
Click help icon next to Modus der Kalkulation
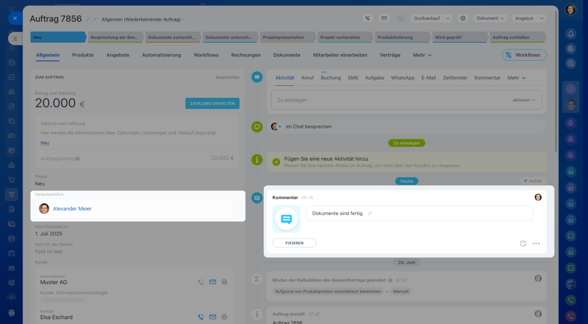[x=390, y=280]
